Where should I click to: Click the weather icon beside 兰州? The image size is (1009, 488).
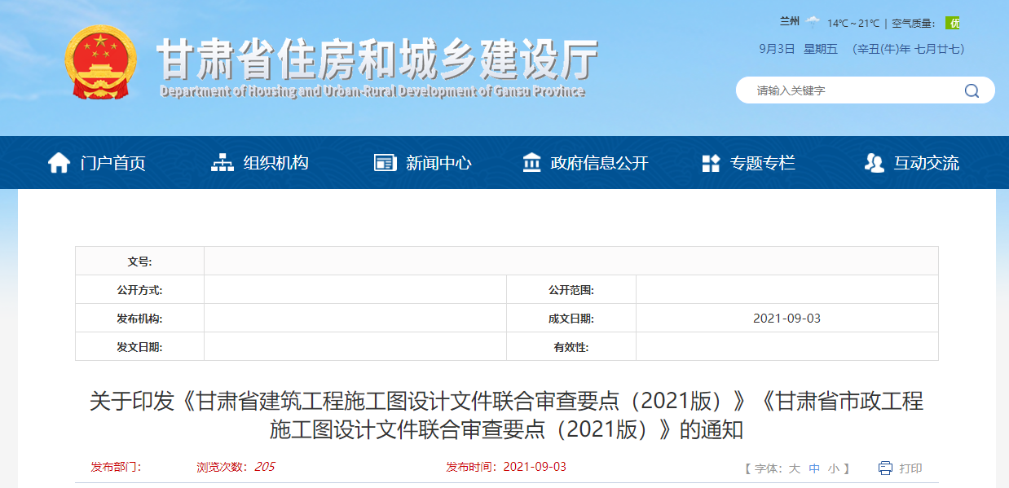tap(813, 22)
